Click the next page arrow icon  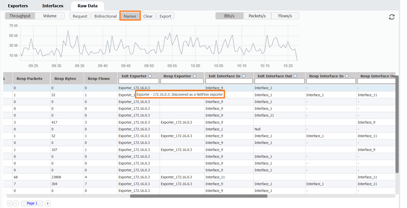[x=48, y=203]
